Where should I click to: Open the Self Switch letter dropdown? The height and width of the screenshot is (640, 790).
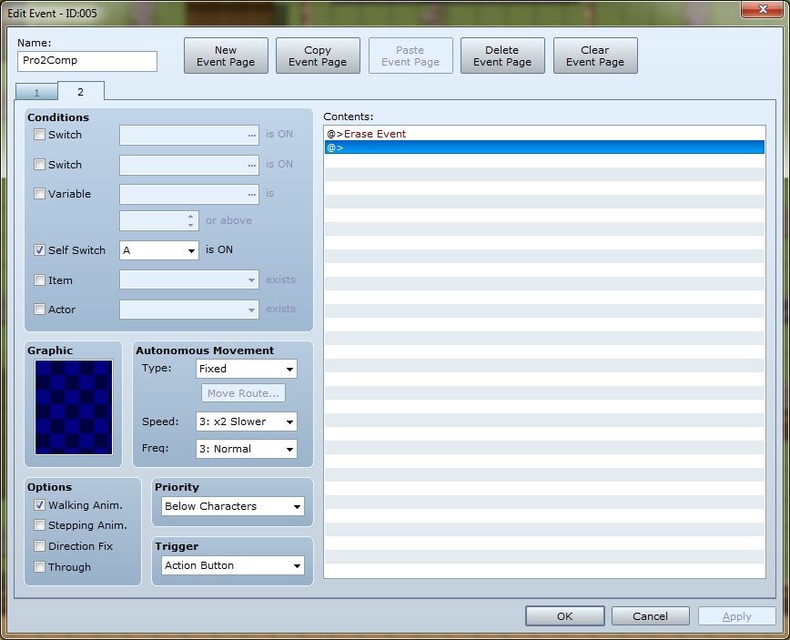pyautogui.click(x=159, y=250)
